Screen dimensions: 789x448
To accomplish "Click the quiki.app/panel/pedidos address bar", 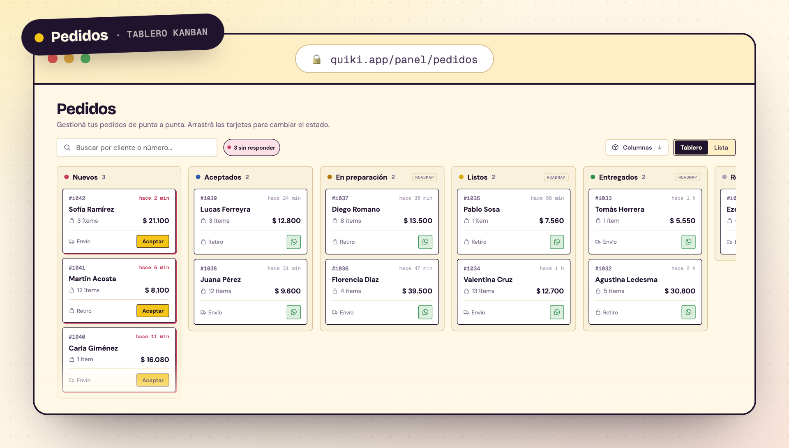I will [x=394, y=59].
